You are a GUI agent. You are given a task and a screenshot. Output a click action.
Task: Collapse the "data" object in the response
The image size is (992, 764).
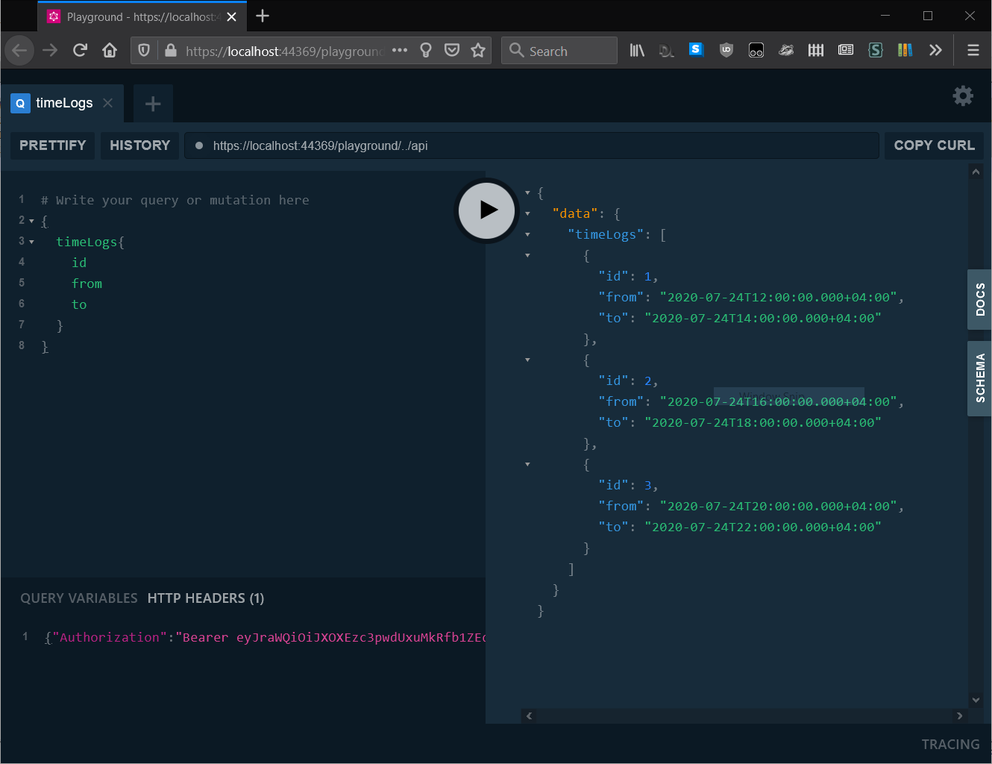pyautogui.click(x=528, y=213)
